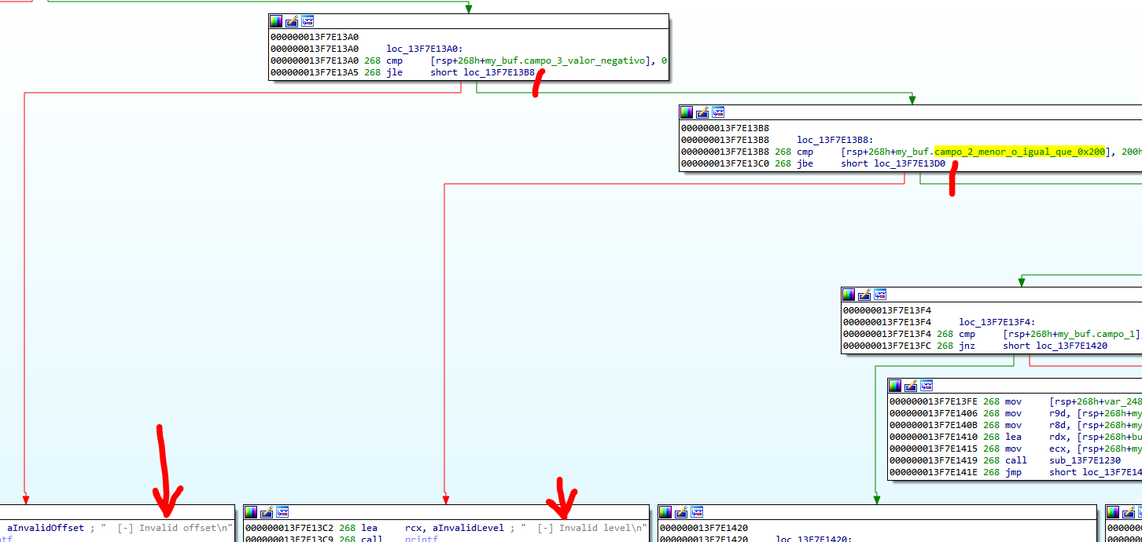Click the pencil edit icon in loc_13F7E13F4 block
This screenshot has width=1142, height=542.
point(864,295)
